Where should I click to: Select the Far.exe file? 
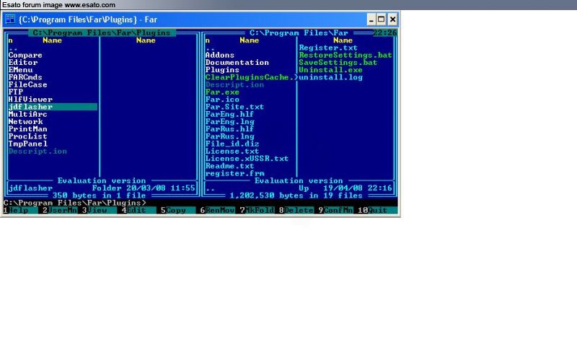(222, 92)
